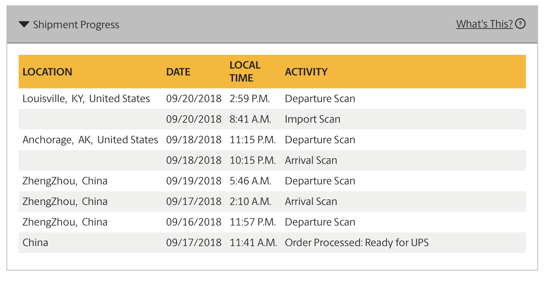This screenshot has width=548, height=288.
Task: Open the What's This? link
Action: [484, 24]
